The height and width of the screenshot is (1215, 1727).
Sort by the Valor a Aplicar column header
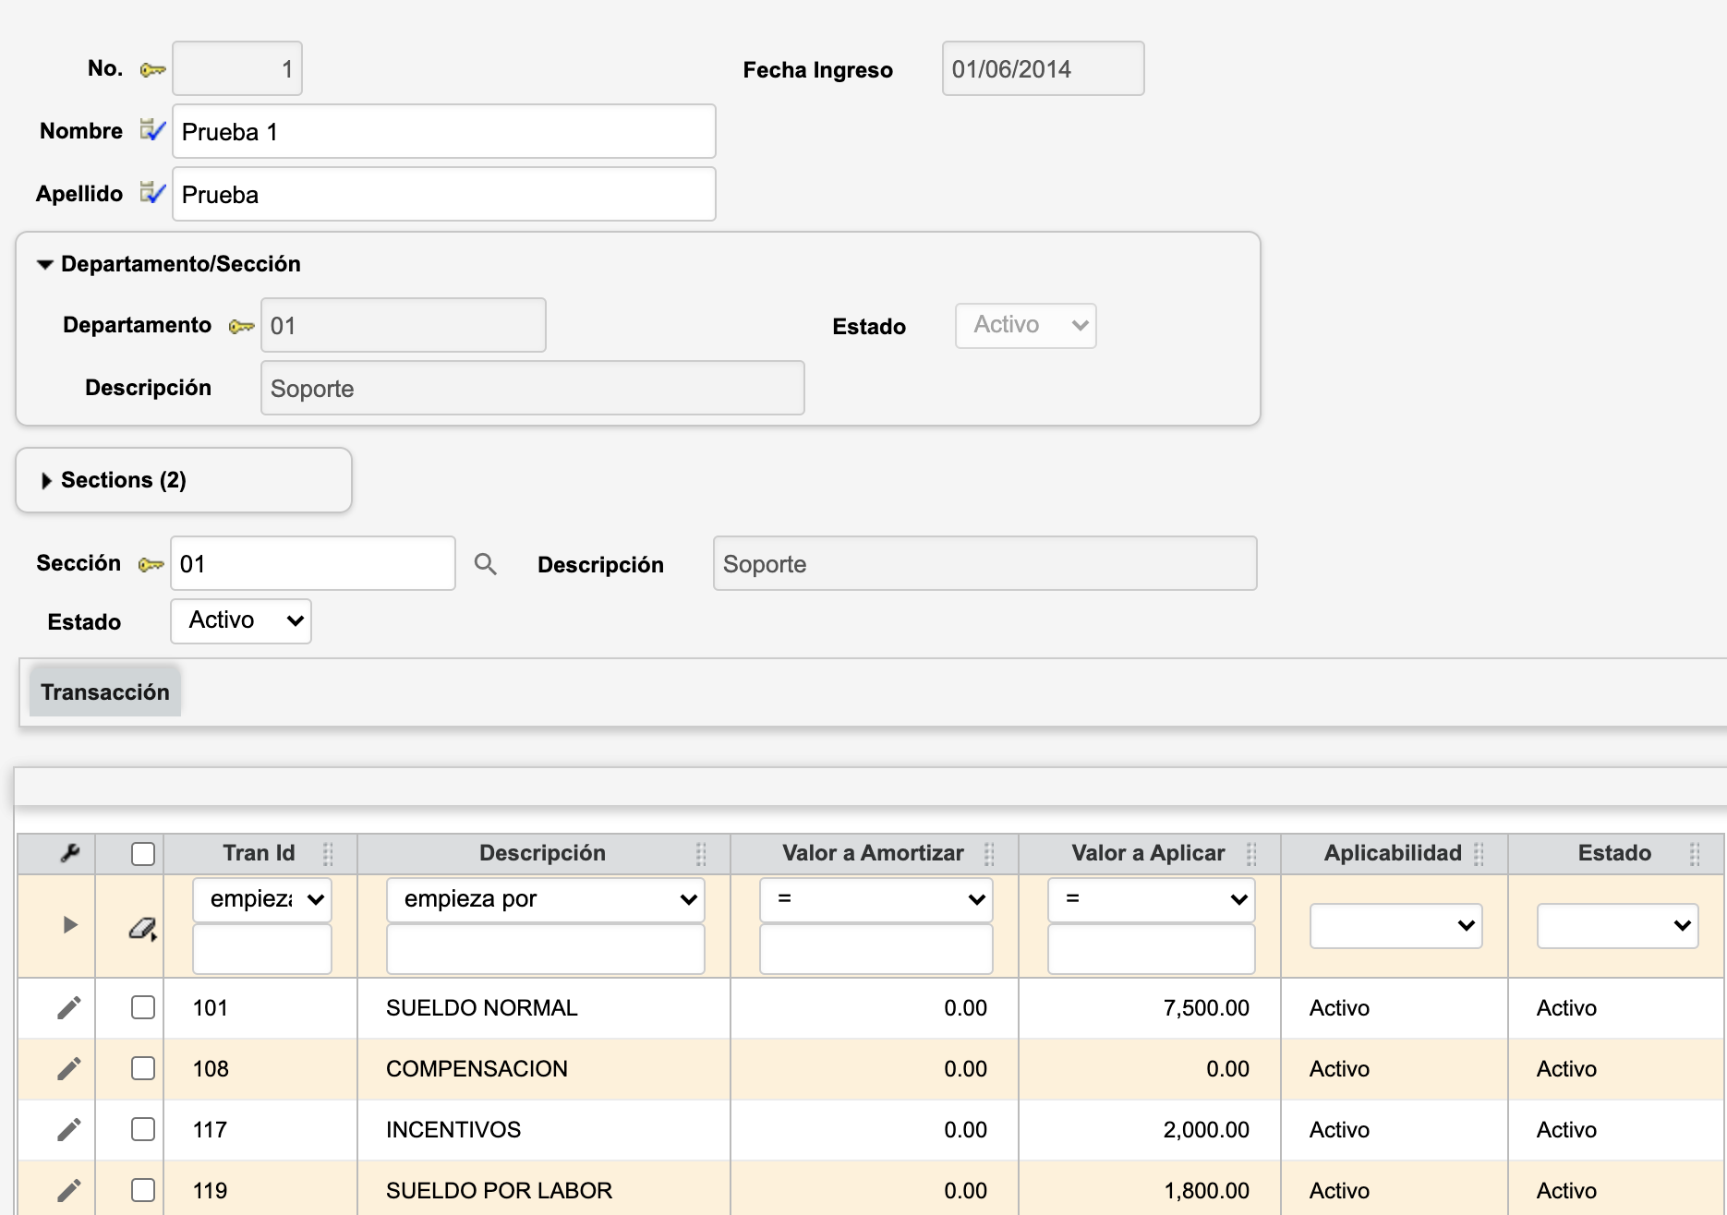pyautogui.click(x=1147, y=853)
